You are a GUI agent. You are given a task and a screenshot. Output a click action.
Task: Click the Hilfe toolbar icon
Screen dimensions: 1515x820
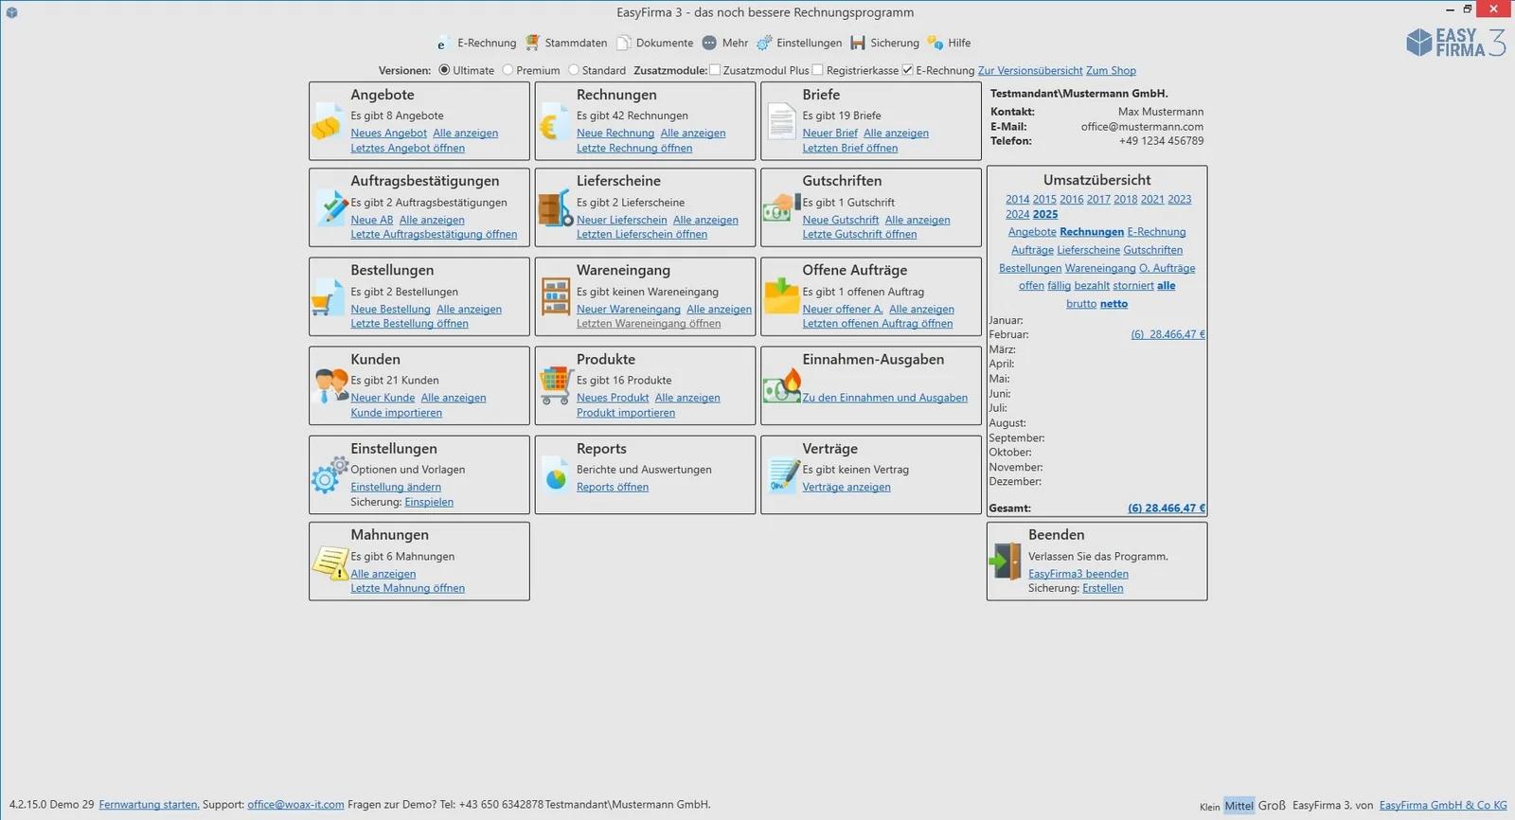coord(936,43)
